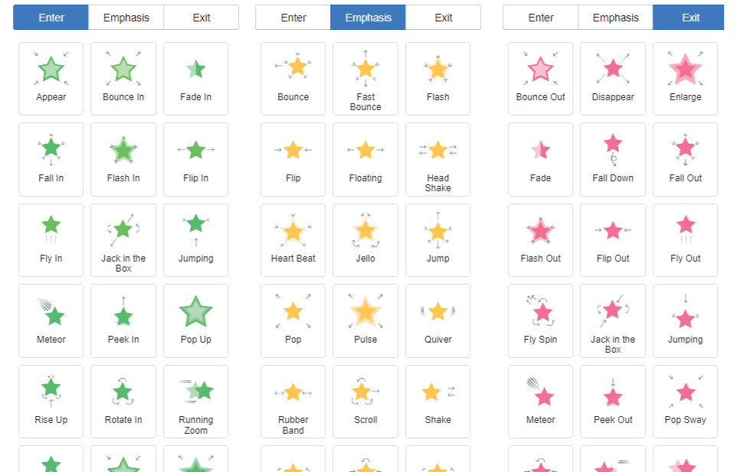The image size is (740, 472).
Task: Apply the Disappear exit effect
Action: 613,78
